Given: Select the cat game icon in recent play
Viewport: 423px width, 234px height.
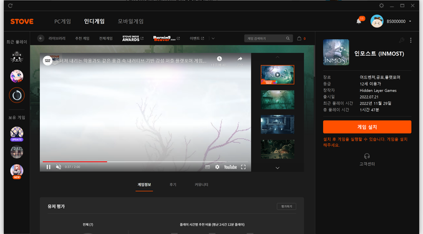Looking at the screenshot, I should pos(17,57).
